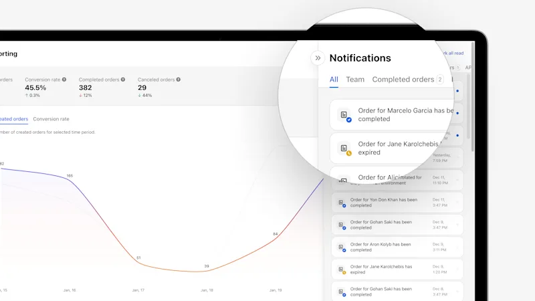Click the Mark all read link
The image size is (535, 301).
tap(453, 54)
